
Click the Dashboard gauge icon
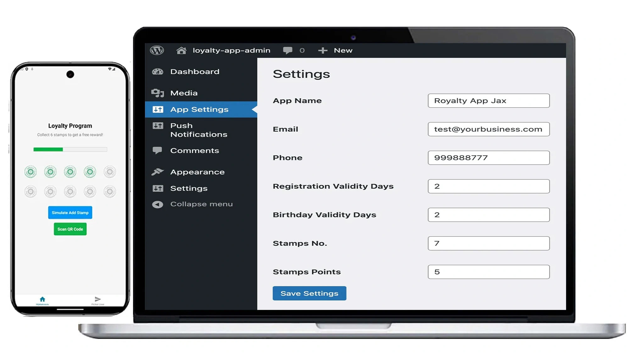click(158, 72)
